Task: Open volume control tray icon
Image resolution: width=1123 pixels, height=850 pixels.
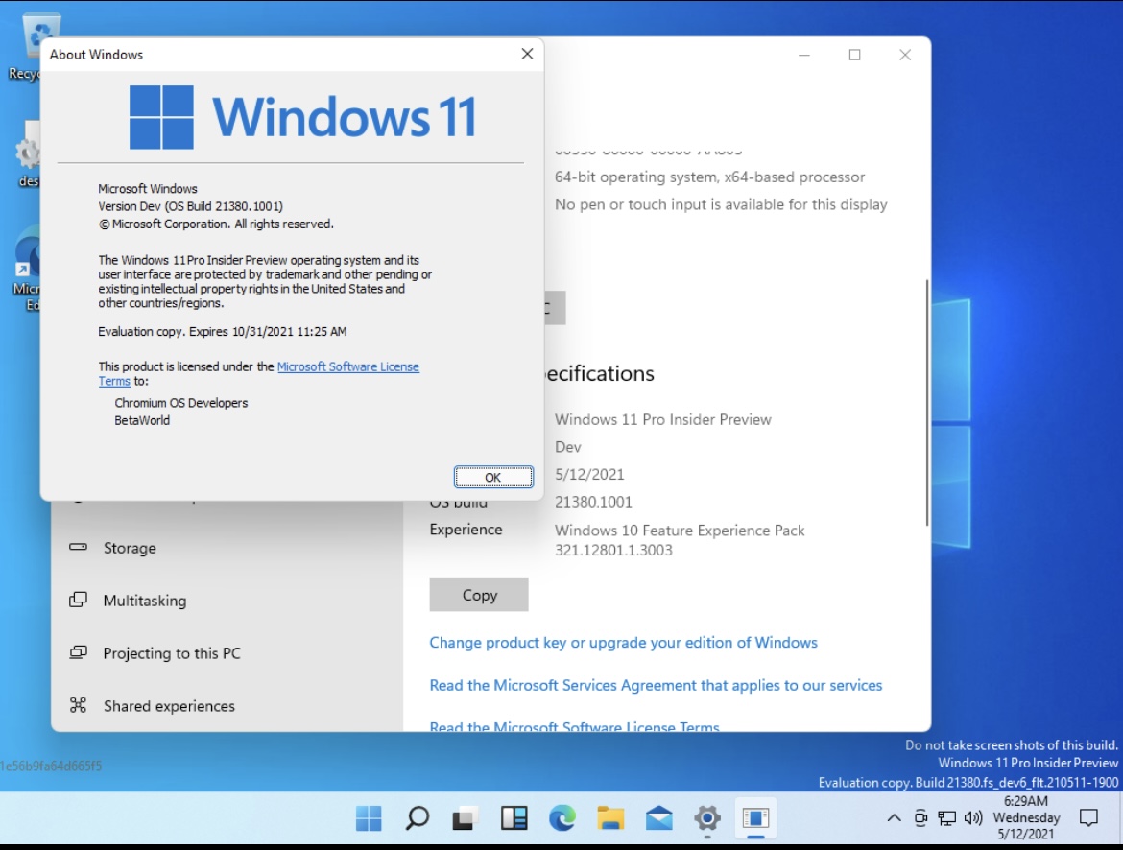Action: point(973,817)
